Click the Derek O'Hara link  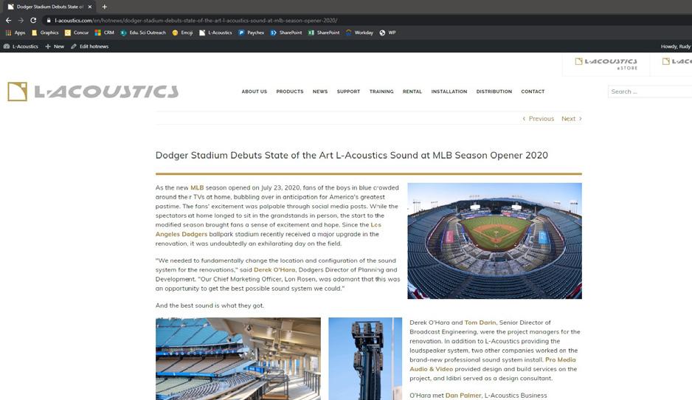point(274,270)
